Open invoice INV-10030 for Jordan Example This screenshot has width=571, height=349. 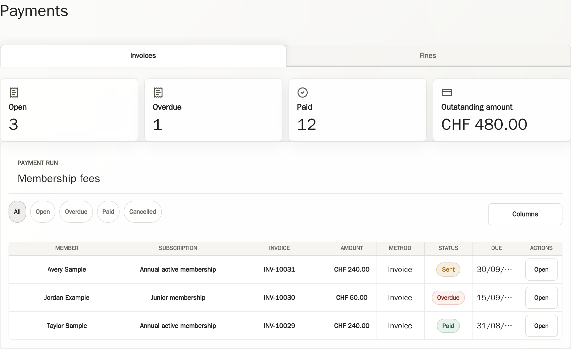point(541,298)
